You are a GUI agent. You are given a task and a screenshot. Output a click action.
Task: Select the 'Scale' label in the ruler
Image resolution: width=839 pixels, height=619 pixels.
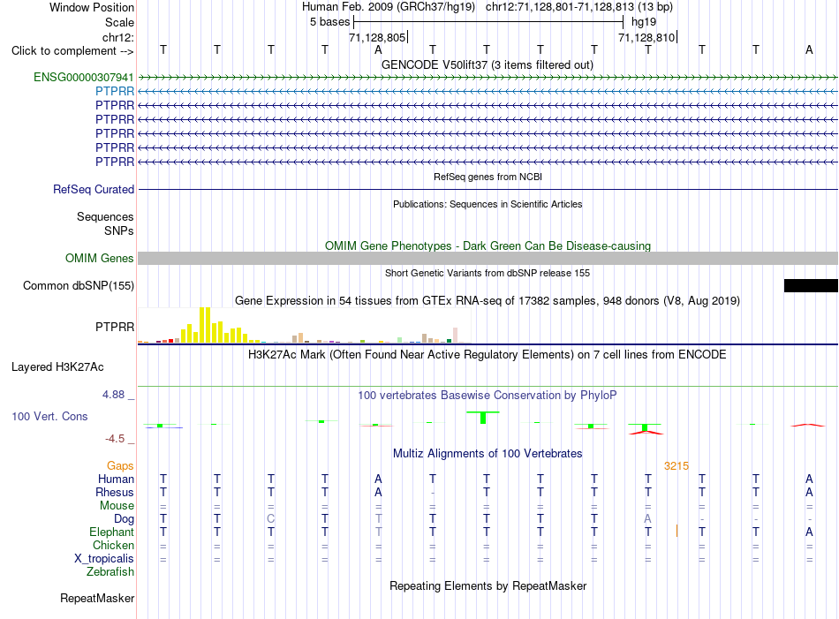pos(119,22)
